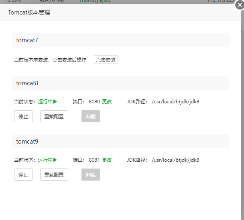Click tomcat8 JDK path /usr/local/btjdk/jdk8

[175, 102]
